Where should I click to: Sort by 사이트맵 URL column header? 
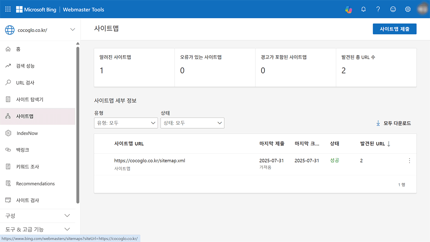click(x=129, y=144)
